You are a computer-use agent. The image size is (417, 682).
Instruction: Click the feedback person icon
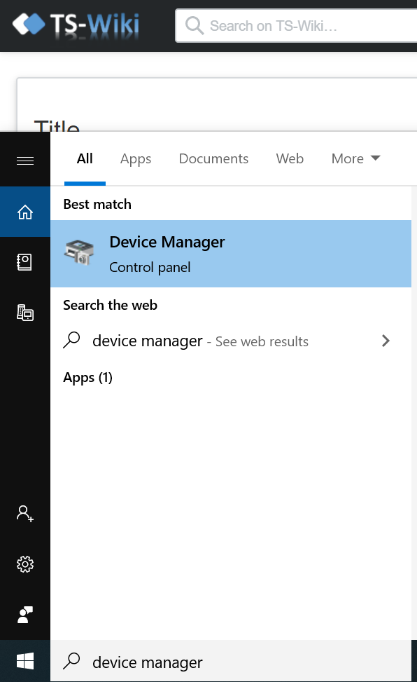coord(24,615)
